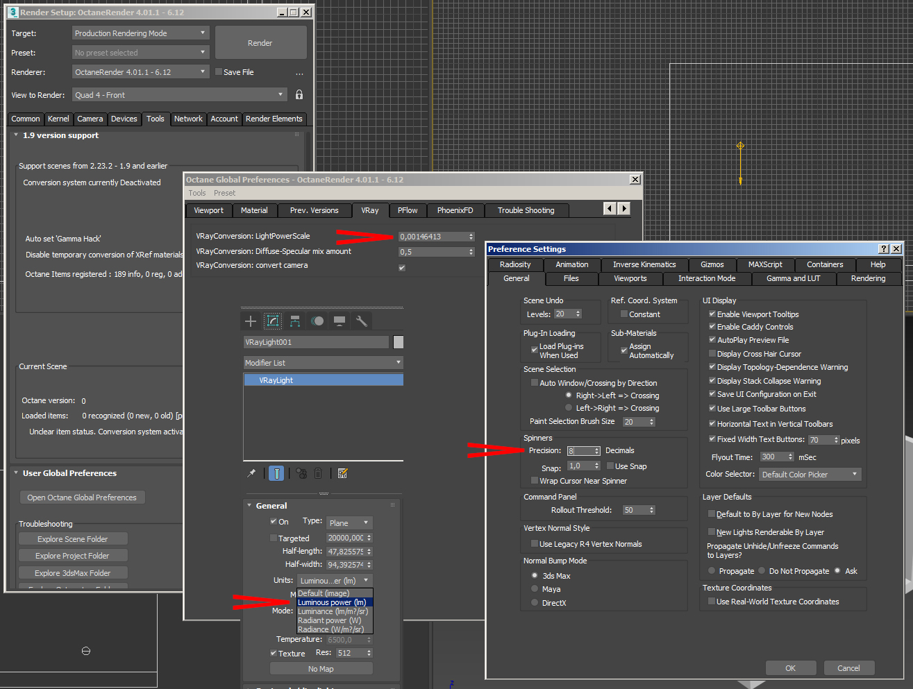Click the Render button
This screenshot has width=913, height=689.
[260, 43]
